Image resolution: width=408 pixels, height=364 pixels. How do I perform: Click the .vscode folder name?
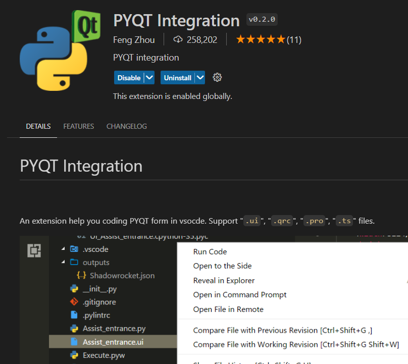pyautogui.click(x=95, y=249)
